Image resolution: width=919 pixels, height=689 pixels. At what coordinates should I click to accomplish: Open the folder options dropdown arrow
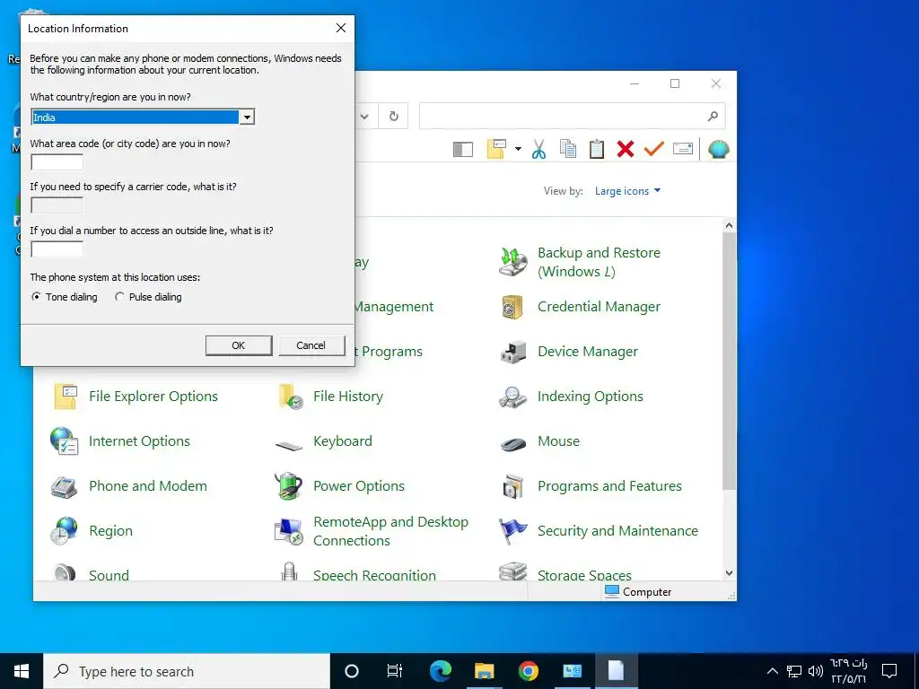518,149
